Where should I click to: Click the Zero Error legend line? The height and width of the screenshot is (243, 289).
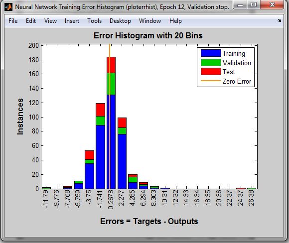[x=210, y=81]
